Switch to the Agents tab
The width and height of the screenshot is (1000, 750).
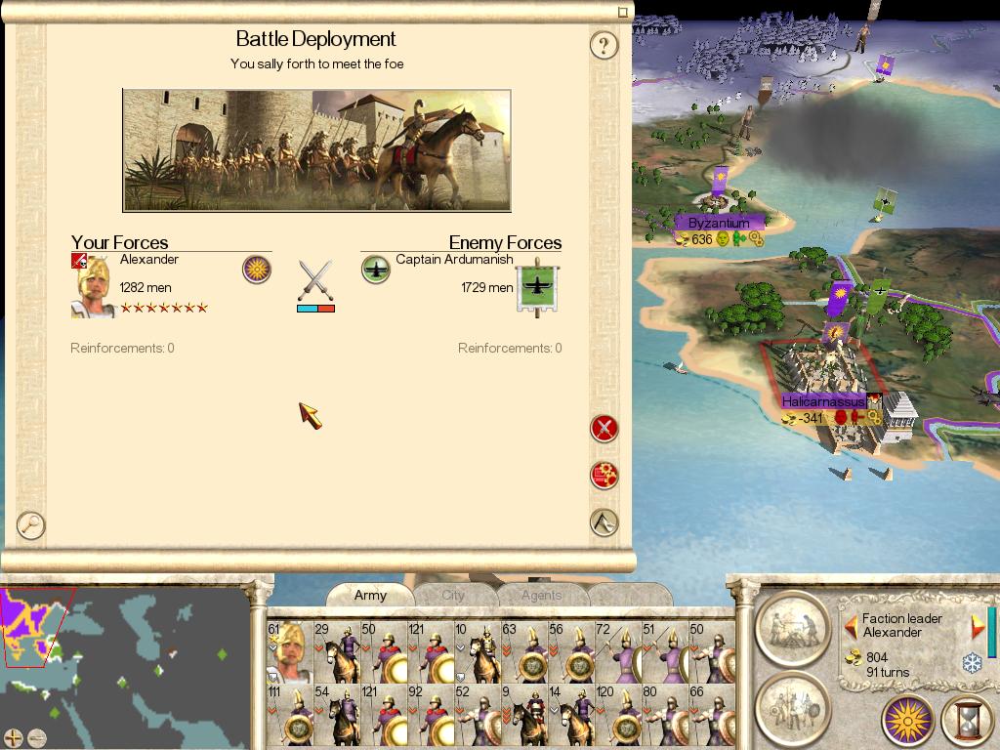coord(541,595)
